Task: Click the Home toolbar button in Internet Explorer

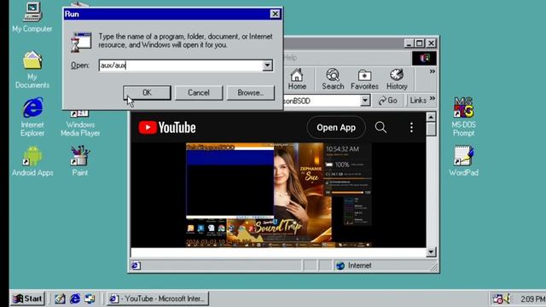Action: coord(297,79)
